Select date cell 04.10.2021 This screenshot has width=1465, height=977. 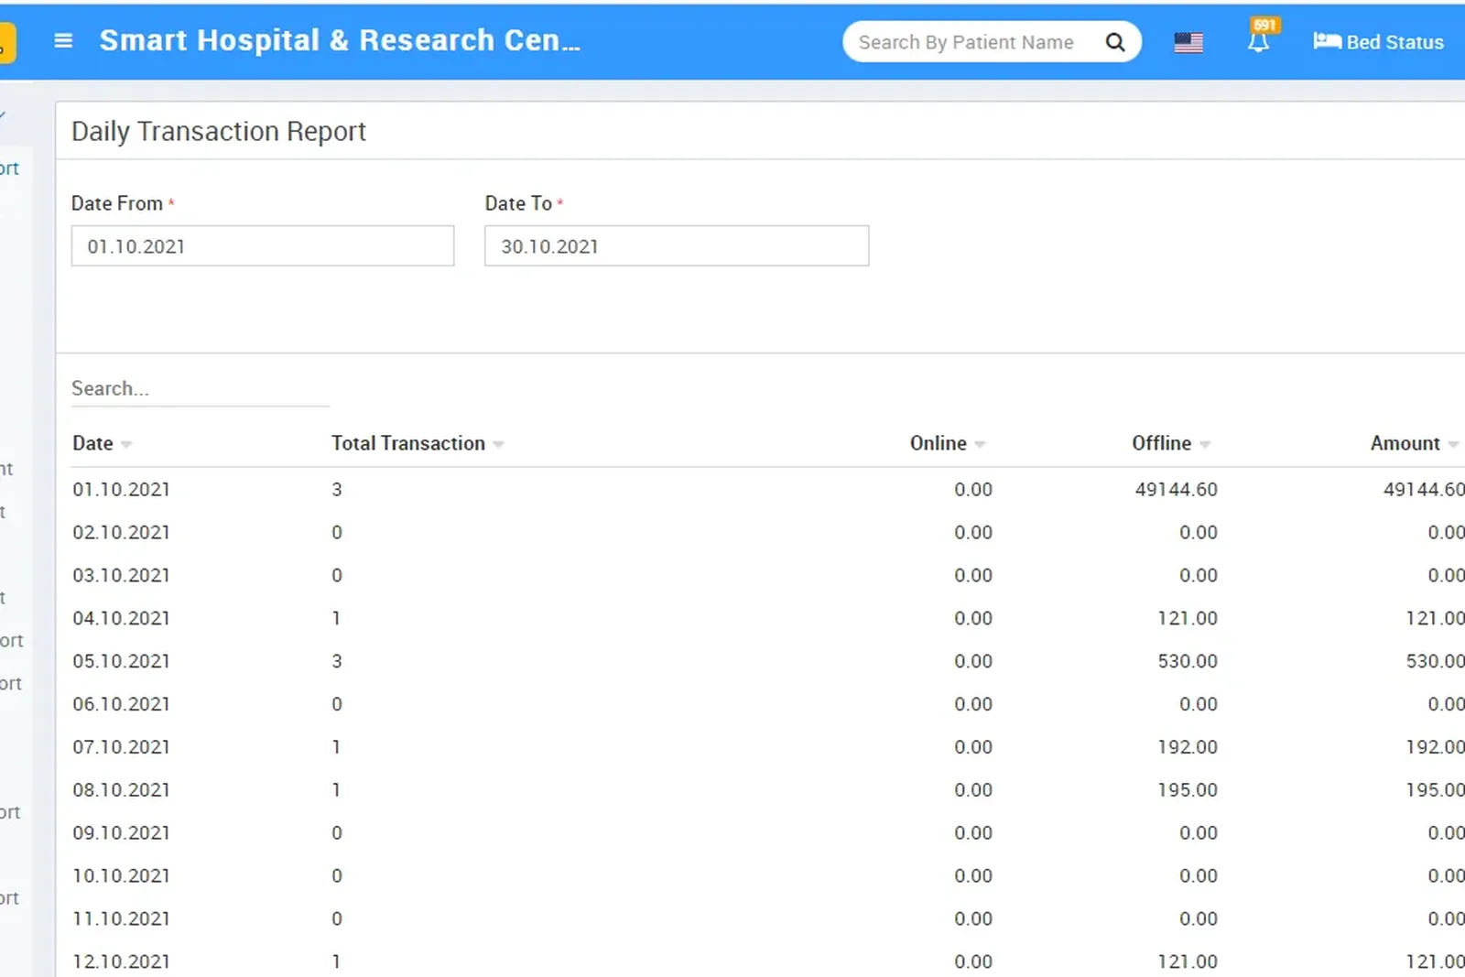click(121, 619)
